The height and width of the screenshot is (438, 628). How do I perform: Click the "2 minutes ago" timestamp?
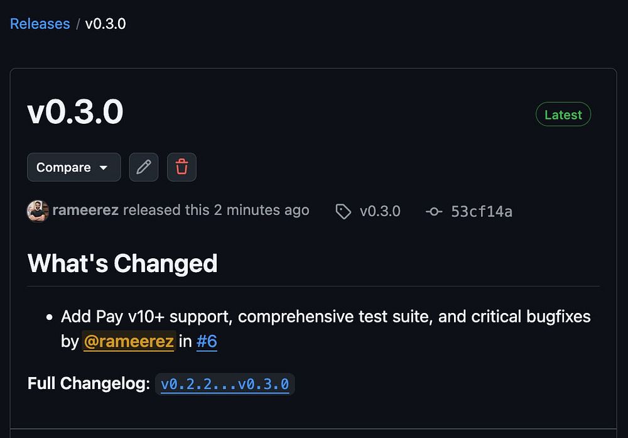pyautogui.click(x=261, y=211)
